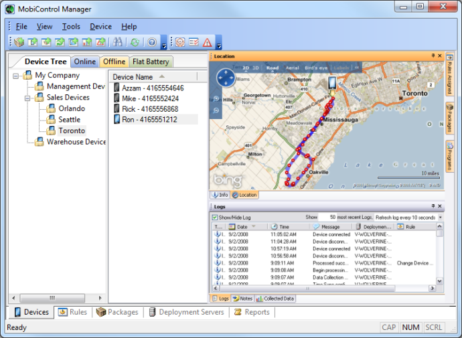Click the device tree horizontal scrollbar
Image resolution: width=462 pixels, height=338 pixels.
[x=52, y=298]
